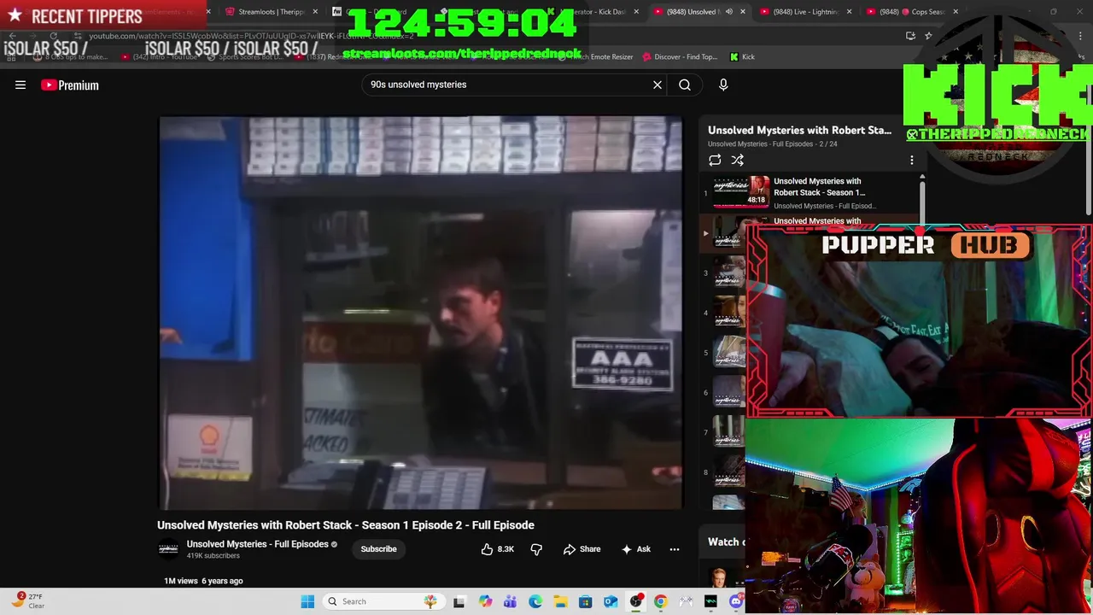
Task: Close the Streamloots browser tab
Action: [315, 12]
